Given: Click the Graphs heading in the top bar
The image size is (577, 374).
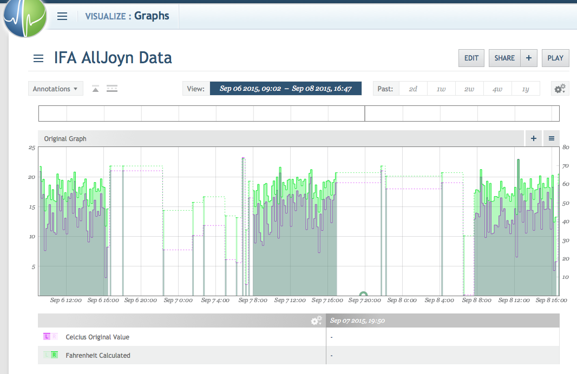Looking at the screenshot, I should pos(152,16).
